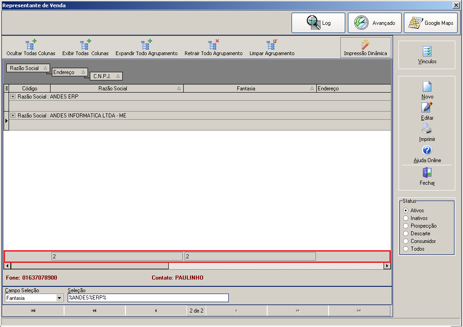Expand the ANDES INFORMATICA LTDA - ME group

click(x=13, y=115)
